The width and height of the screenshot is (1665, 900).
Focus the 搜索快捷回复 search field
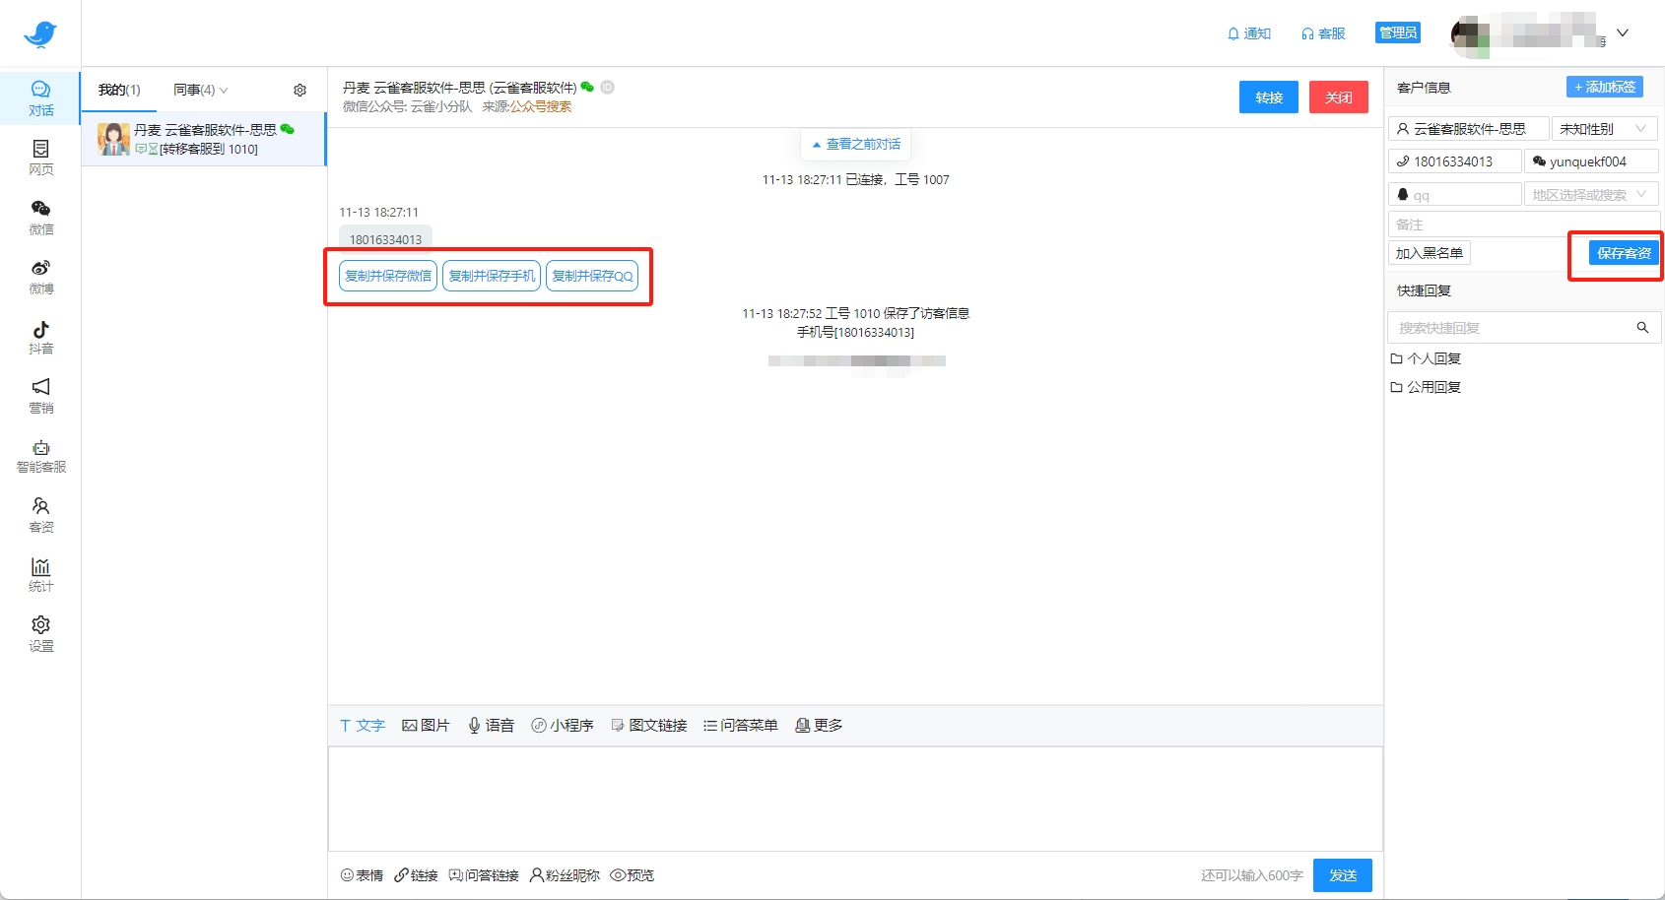[x=1511, y=328]
